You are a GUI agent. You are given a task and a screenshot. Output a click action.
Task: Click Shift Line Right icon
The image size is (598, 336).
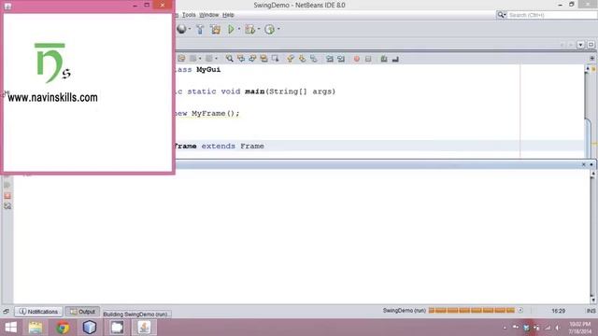coord(341,59)
